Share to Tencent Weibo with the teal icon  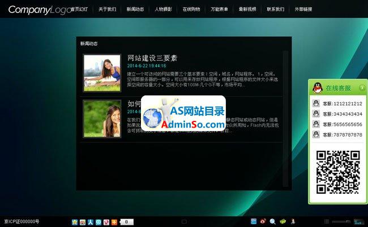pyautogui.click(x=99, y=222)
